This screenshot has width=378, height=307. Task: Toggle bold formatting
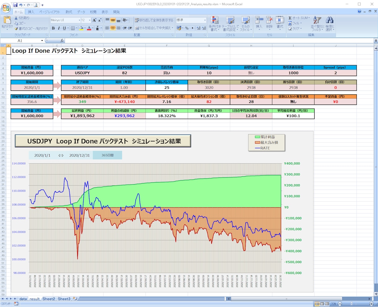pyautogui.click(x=53, y=28)
